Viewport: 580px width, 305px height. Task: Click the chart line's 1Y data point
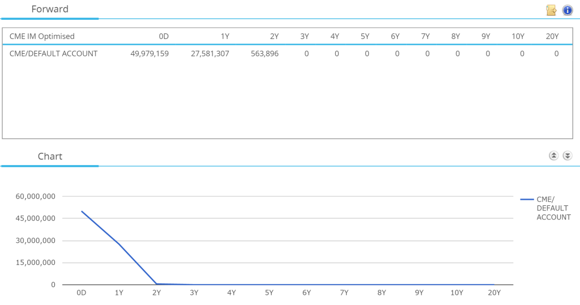click(119, 244)
